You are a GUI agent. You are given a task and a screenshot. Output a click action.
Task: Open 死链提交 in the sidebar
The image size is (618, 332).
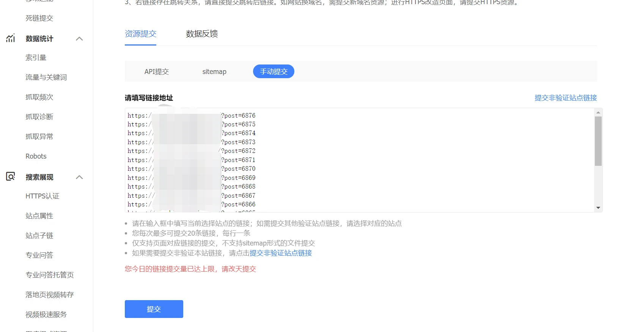[39, 18]
